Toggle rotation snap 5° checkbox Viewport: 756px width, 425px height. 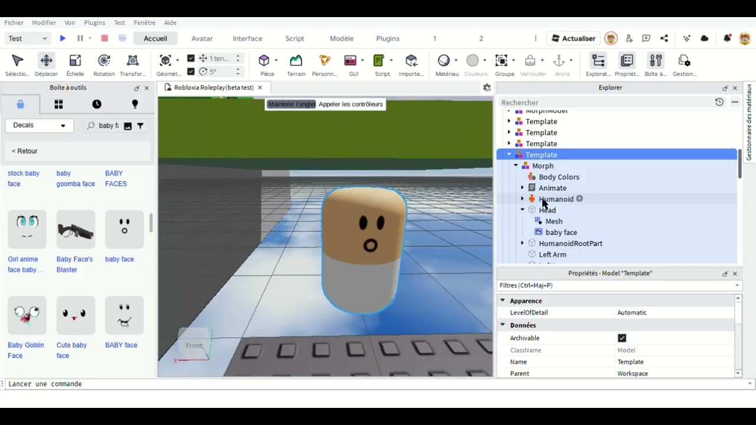191,71
